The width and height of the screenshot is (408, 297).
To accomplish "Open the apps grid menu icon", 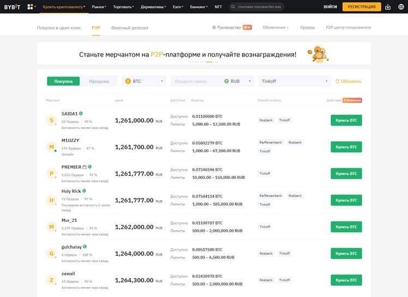I will click(x=31, y=7).
